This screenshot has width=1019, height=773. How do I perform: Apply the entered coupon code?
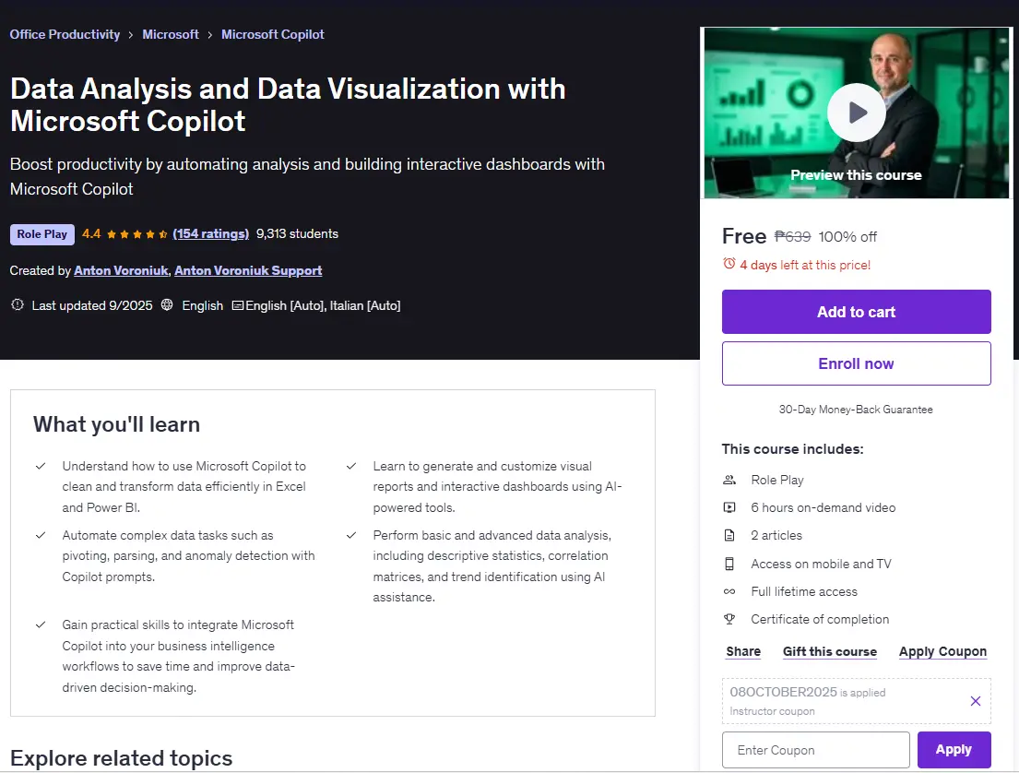[x=954, y=750]
